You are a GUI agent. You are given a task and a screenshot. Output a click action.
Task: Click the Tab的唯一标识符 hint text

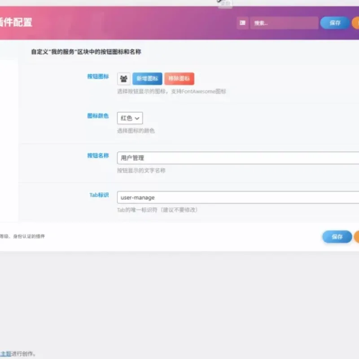158,210
